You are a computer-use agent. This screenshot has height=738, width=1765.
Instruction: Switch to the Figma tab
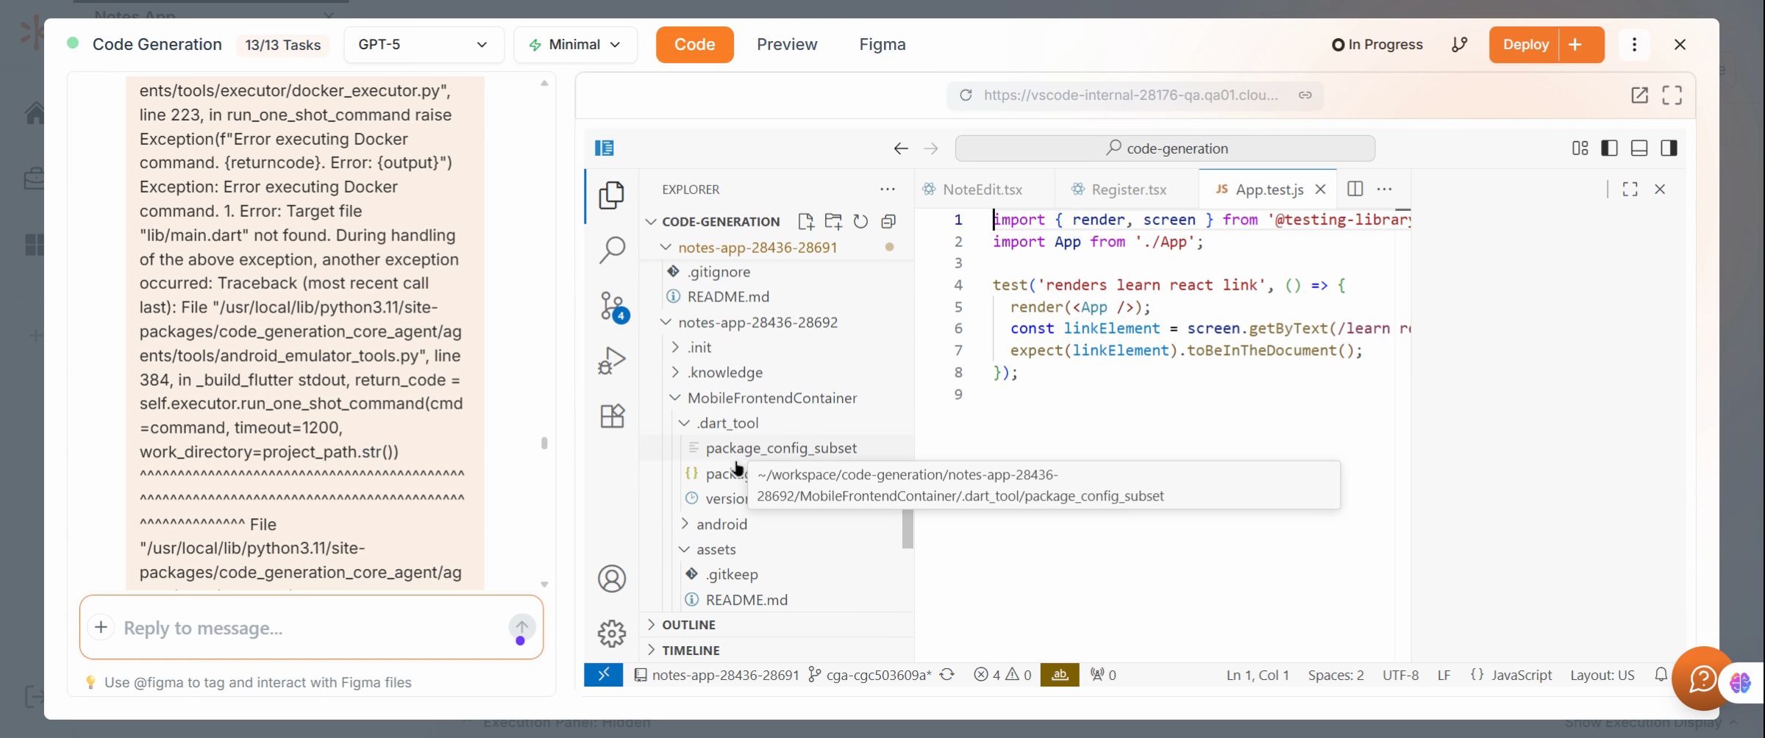coord(882,44)
